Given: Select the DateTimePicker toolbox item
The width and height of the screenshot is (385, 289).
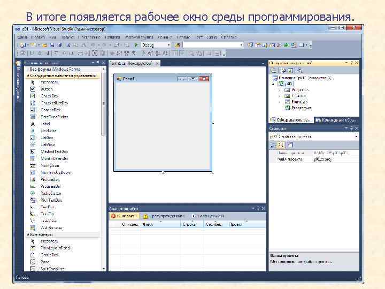Looking at the screenshot, I should (54, 117).
